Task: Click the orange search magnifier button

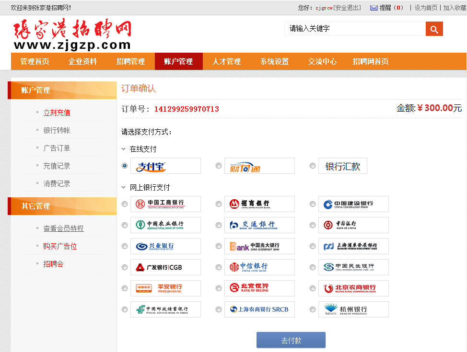Action: click(x=434, y=29)
